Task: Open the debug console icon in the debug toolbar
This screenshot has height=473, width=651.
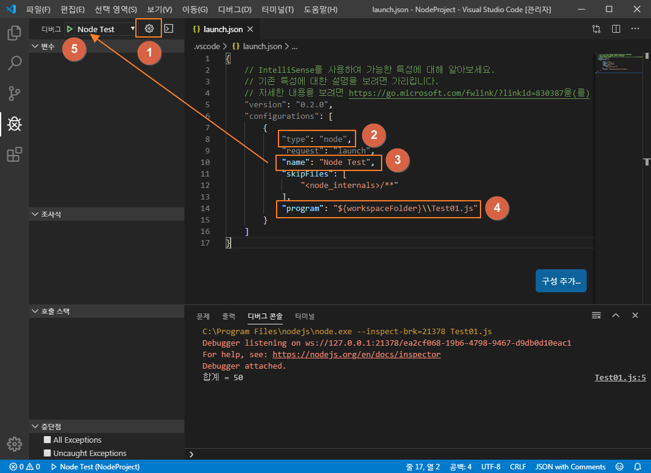Action: (169, 29)
